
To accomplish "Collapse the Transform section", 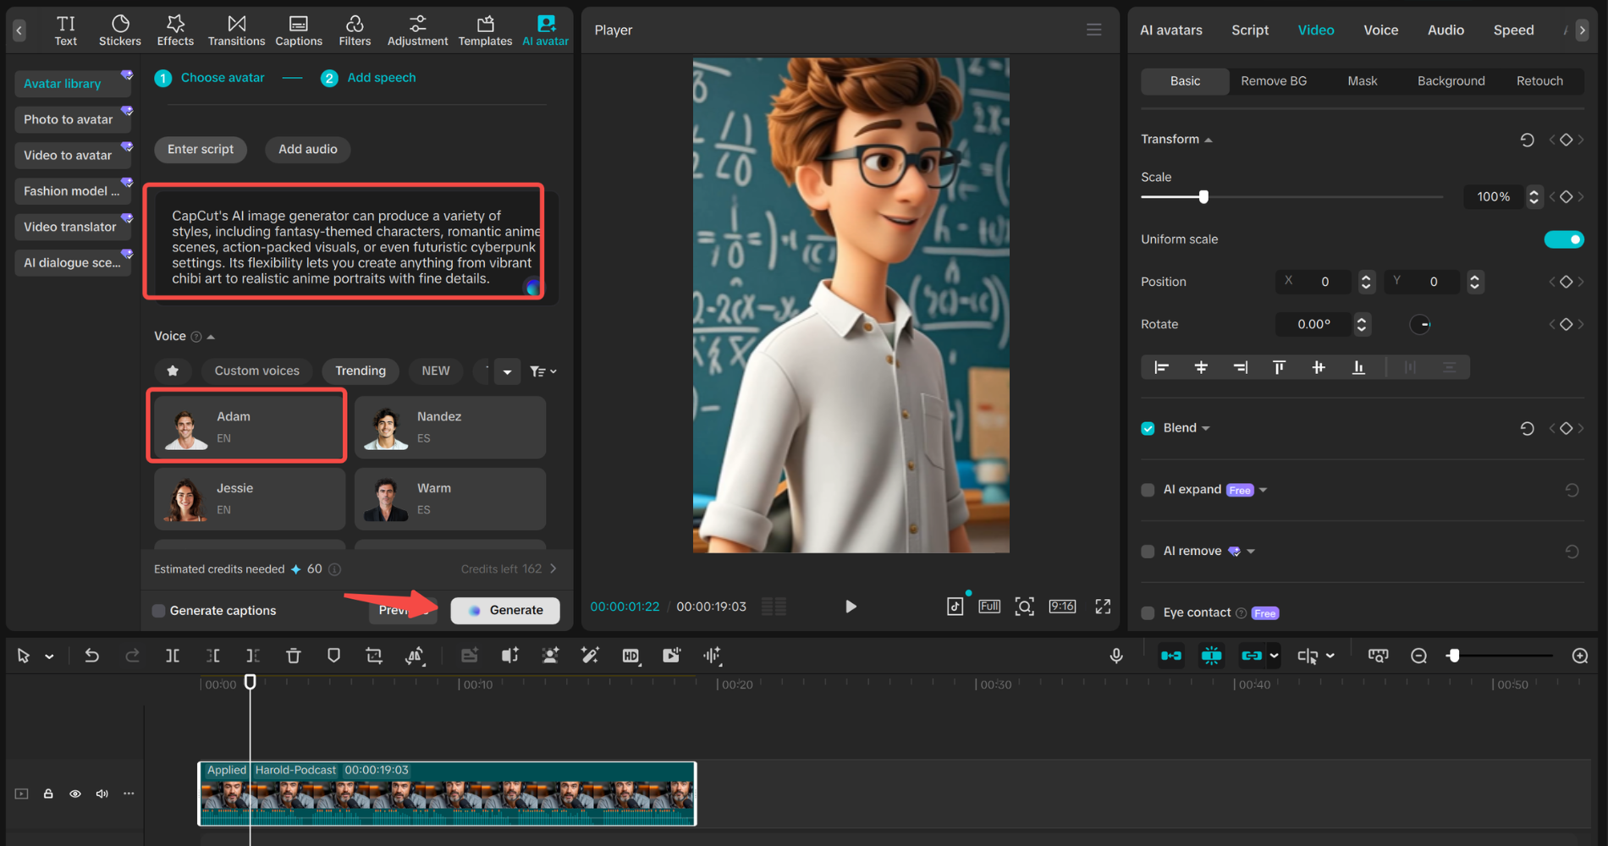I will coord(1209,140).
